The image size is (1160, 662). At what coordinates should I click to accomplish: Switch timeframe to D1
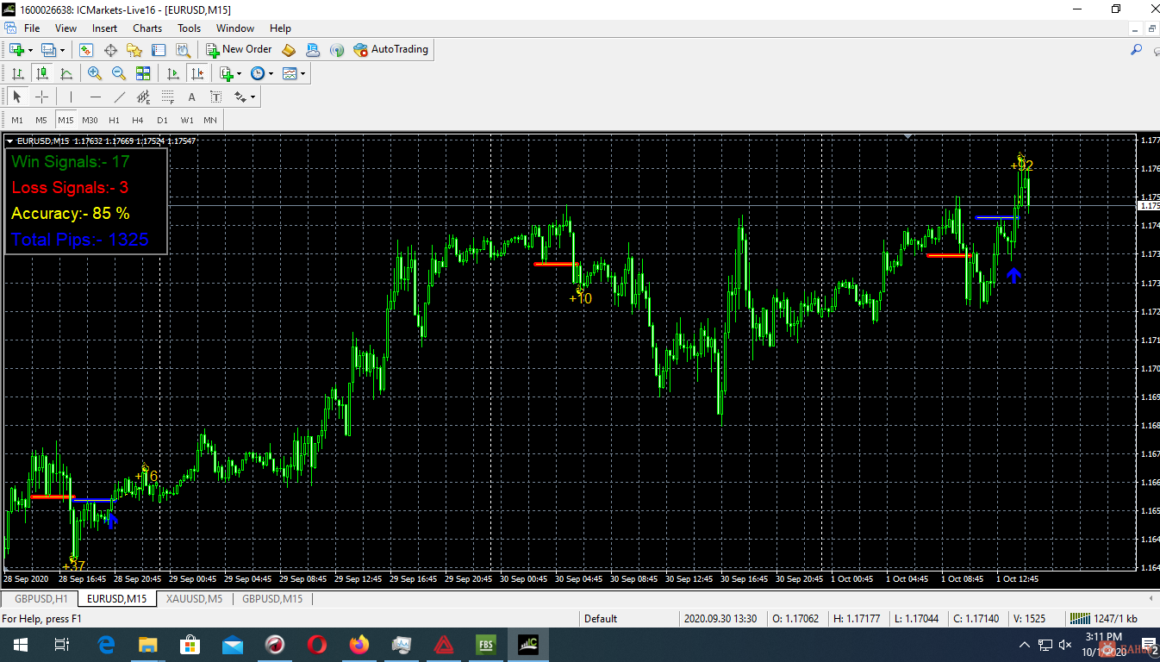(162, 120)
